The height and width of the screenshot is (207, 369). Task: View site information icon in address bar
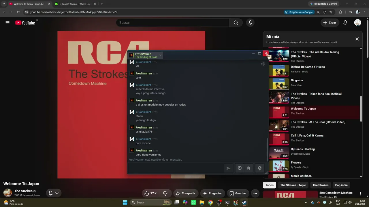point(26,12)
